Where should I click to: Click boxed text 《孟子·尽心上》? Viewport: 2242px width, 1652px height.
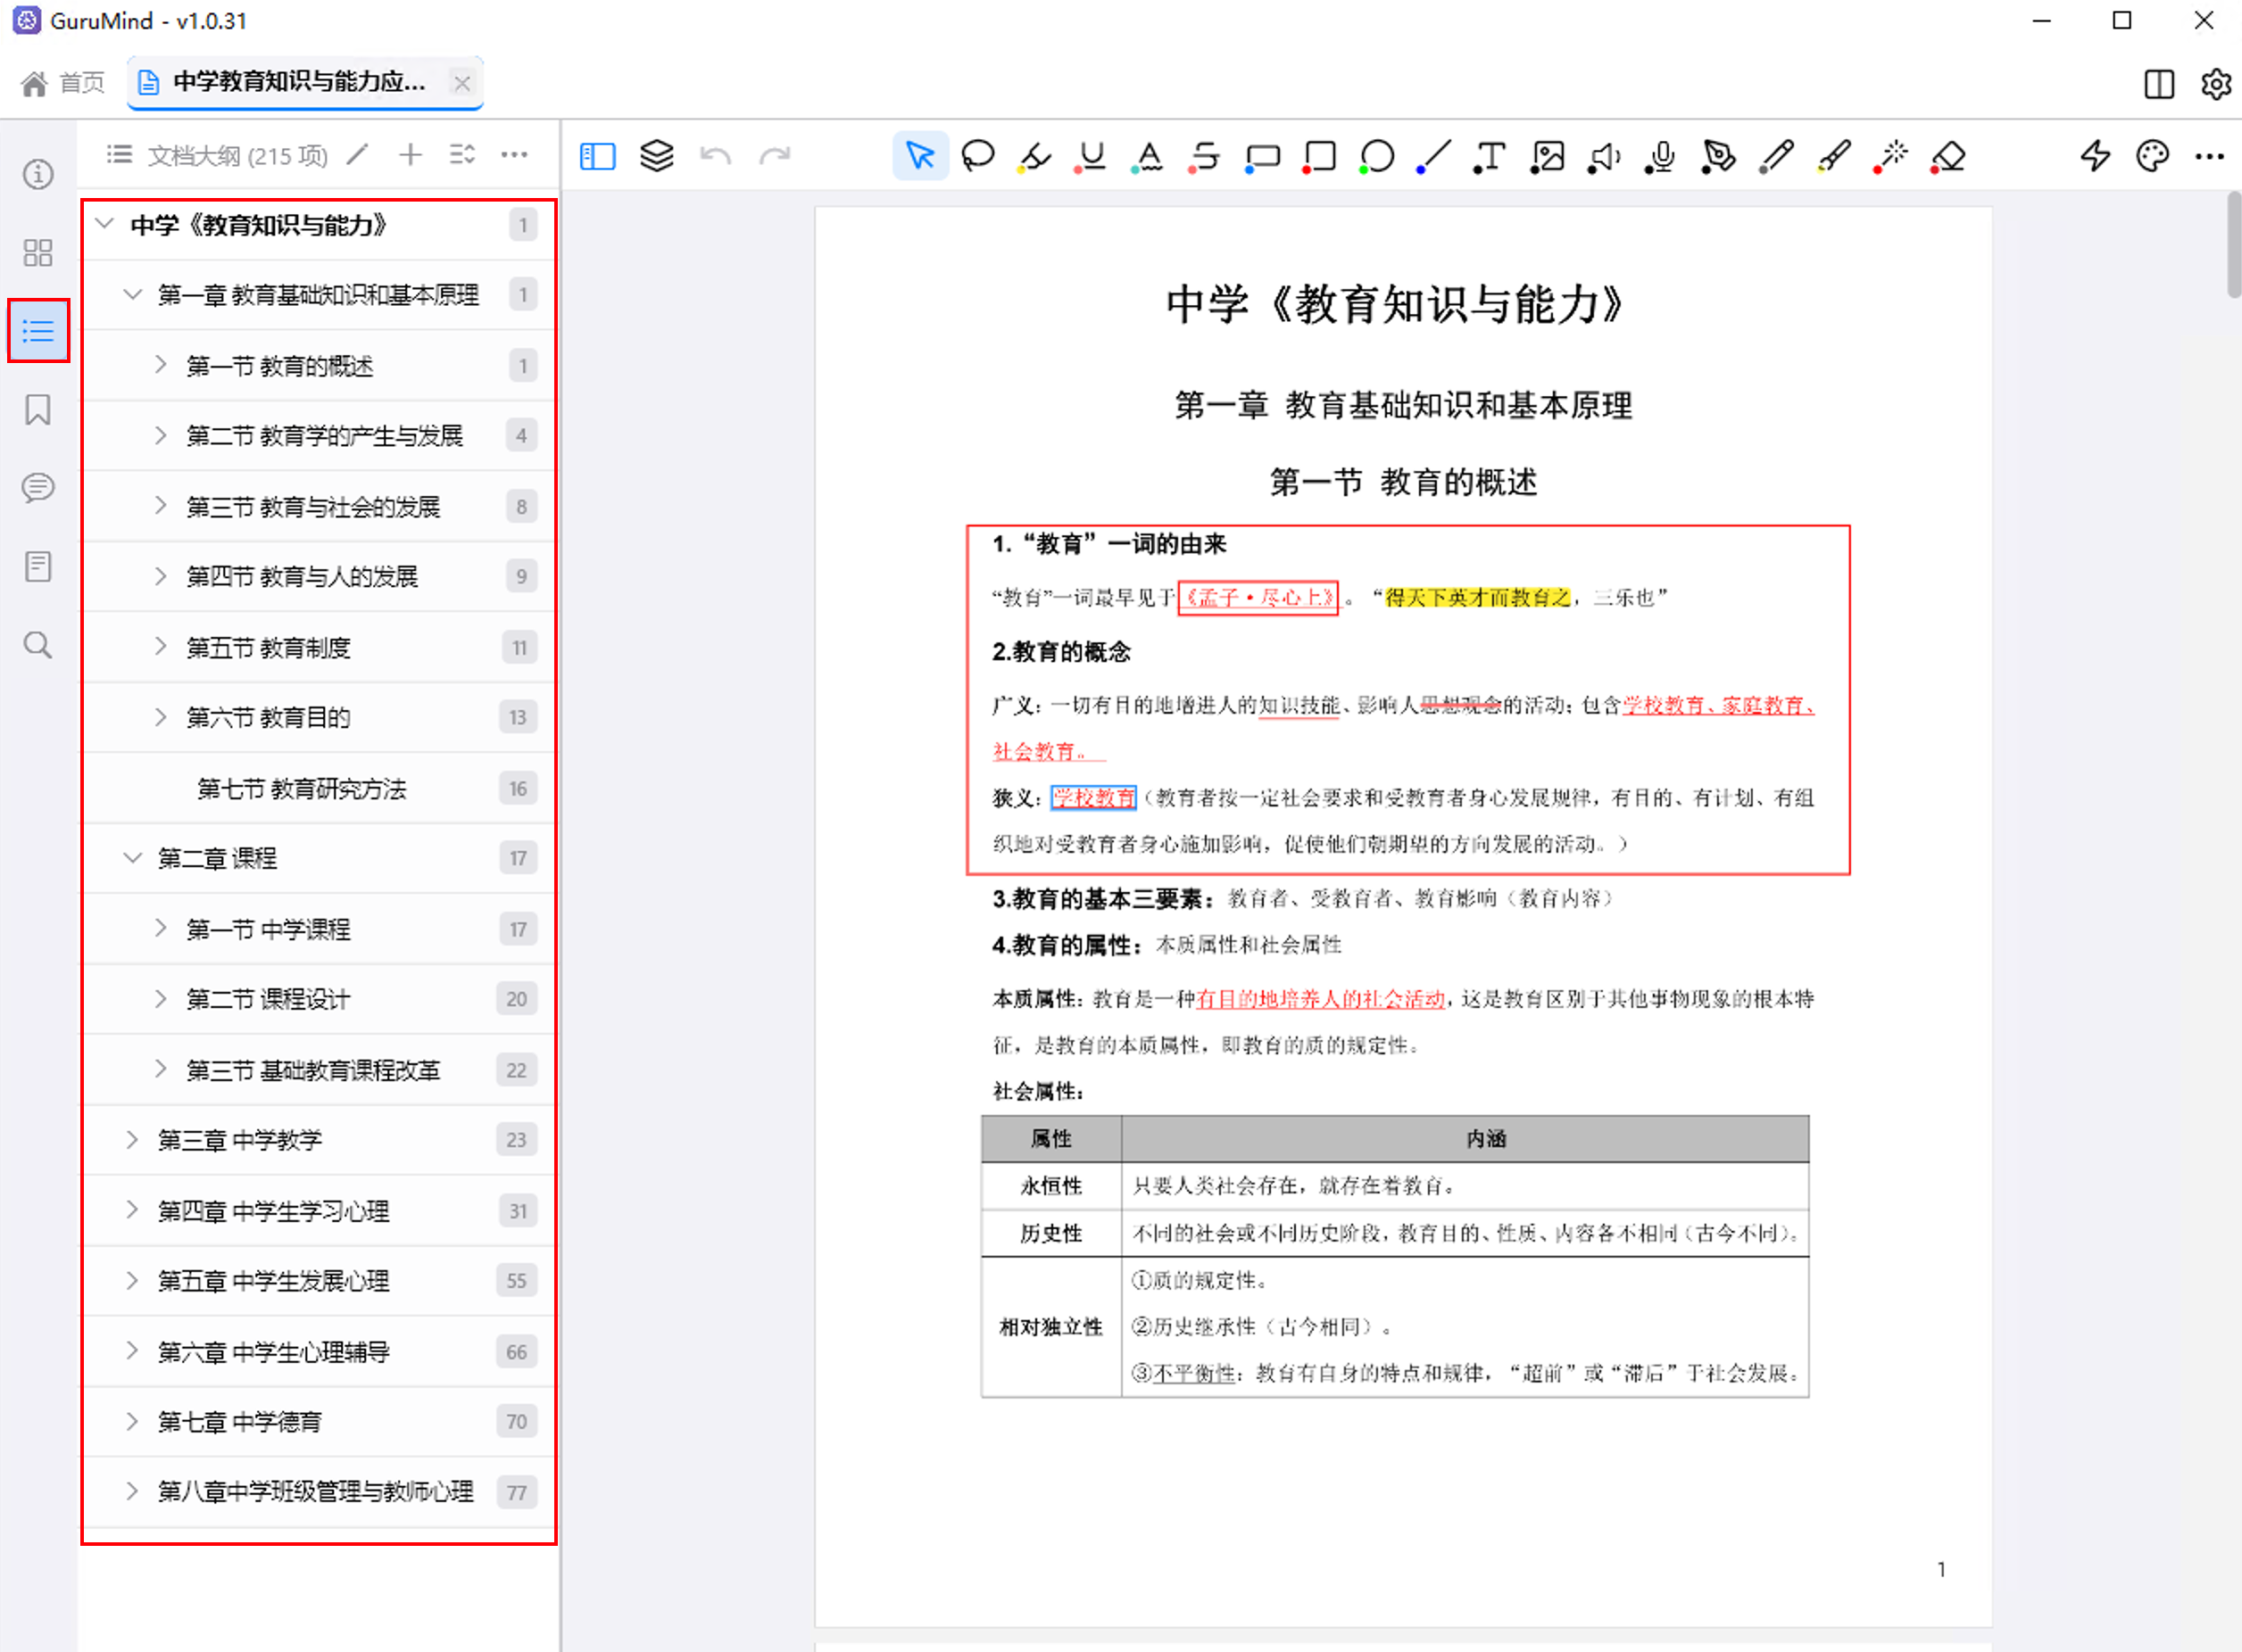click(x=1258, y=598)
